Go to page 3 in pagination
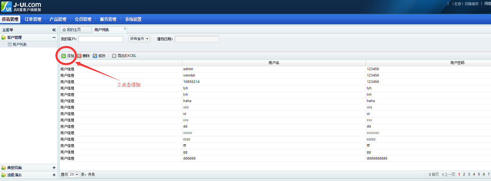The image size is (491, 181). coord(469,174)
